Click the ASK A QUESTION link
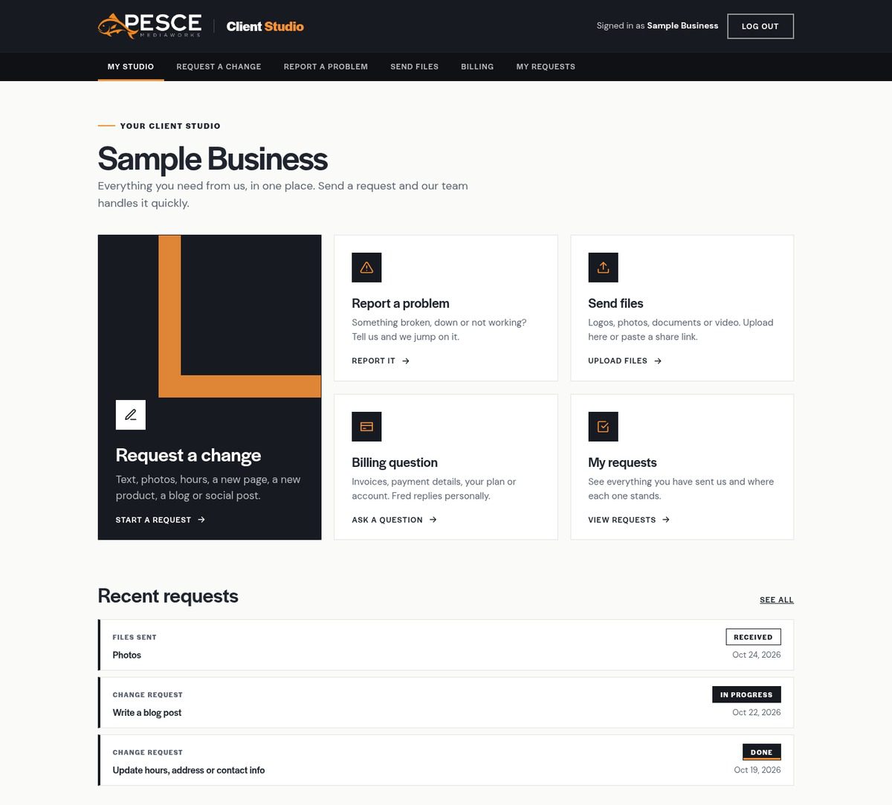The width and height of the screenshot is (892, 805). tap(395, 520)
